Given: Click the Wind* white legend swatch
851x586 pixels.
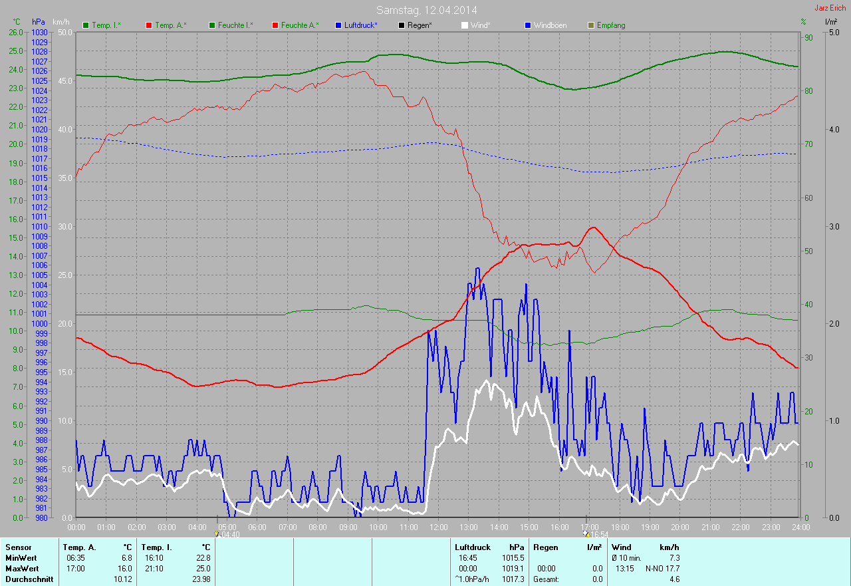Looking at the screenshot, I should click(465, 25).
